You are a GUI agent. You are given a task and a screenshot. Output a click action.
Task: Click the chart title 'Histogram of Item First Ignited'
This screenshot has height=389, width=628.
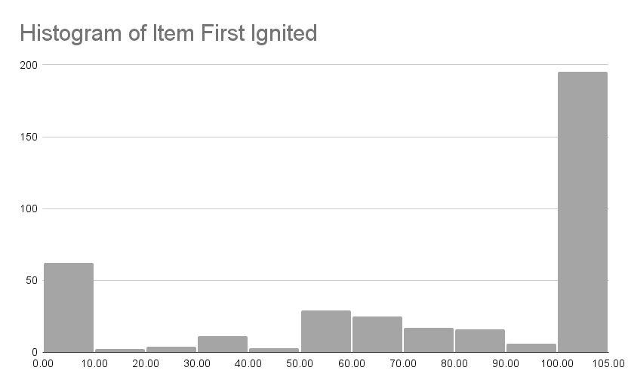click(168, 33)
